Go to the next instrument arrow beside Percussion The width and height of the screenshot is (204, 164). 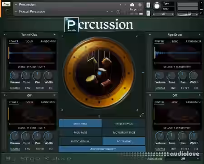[125, 5]
